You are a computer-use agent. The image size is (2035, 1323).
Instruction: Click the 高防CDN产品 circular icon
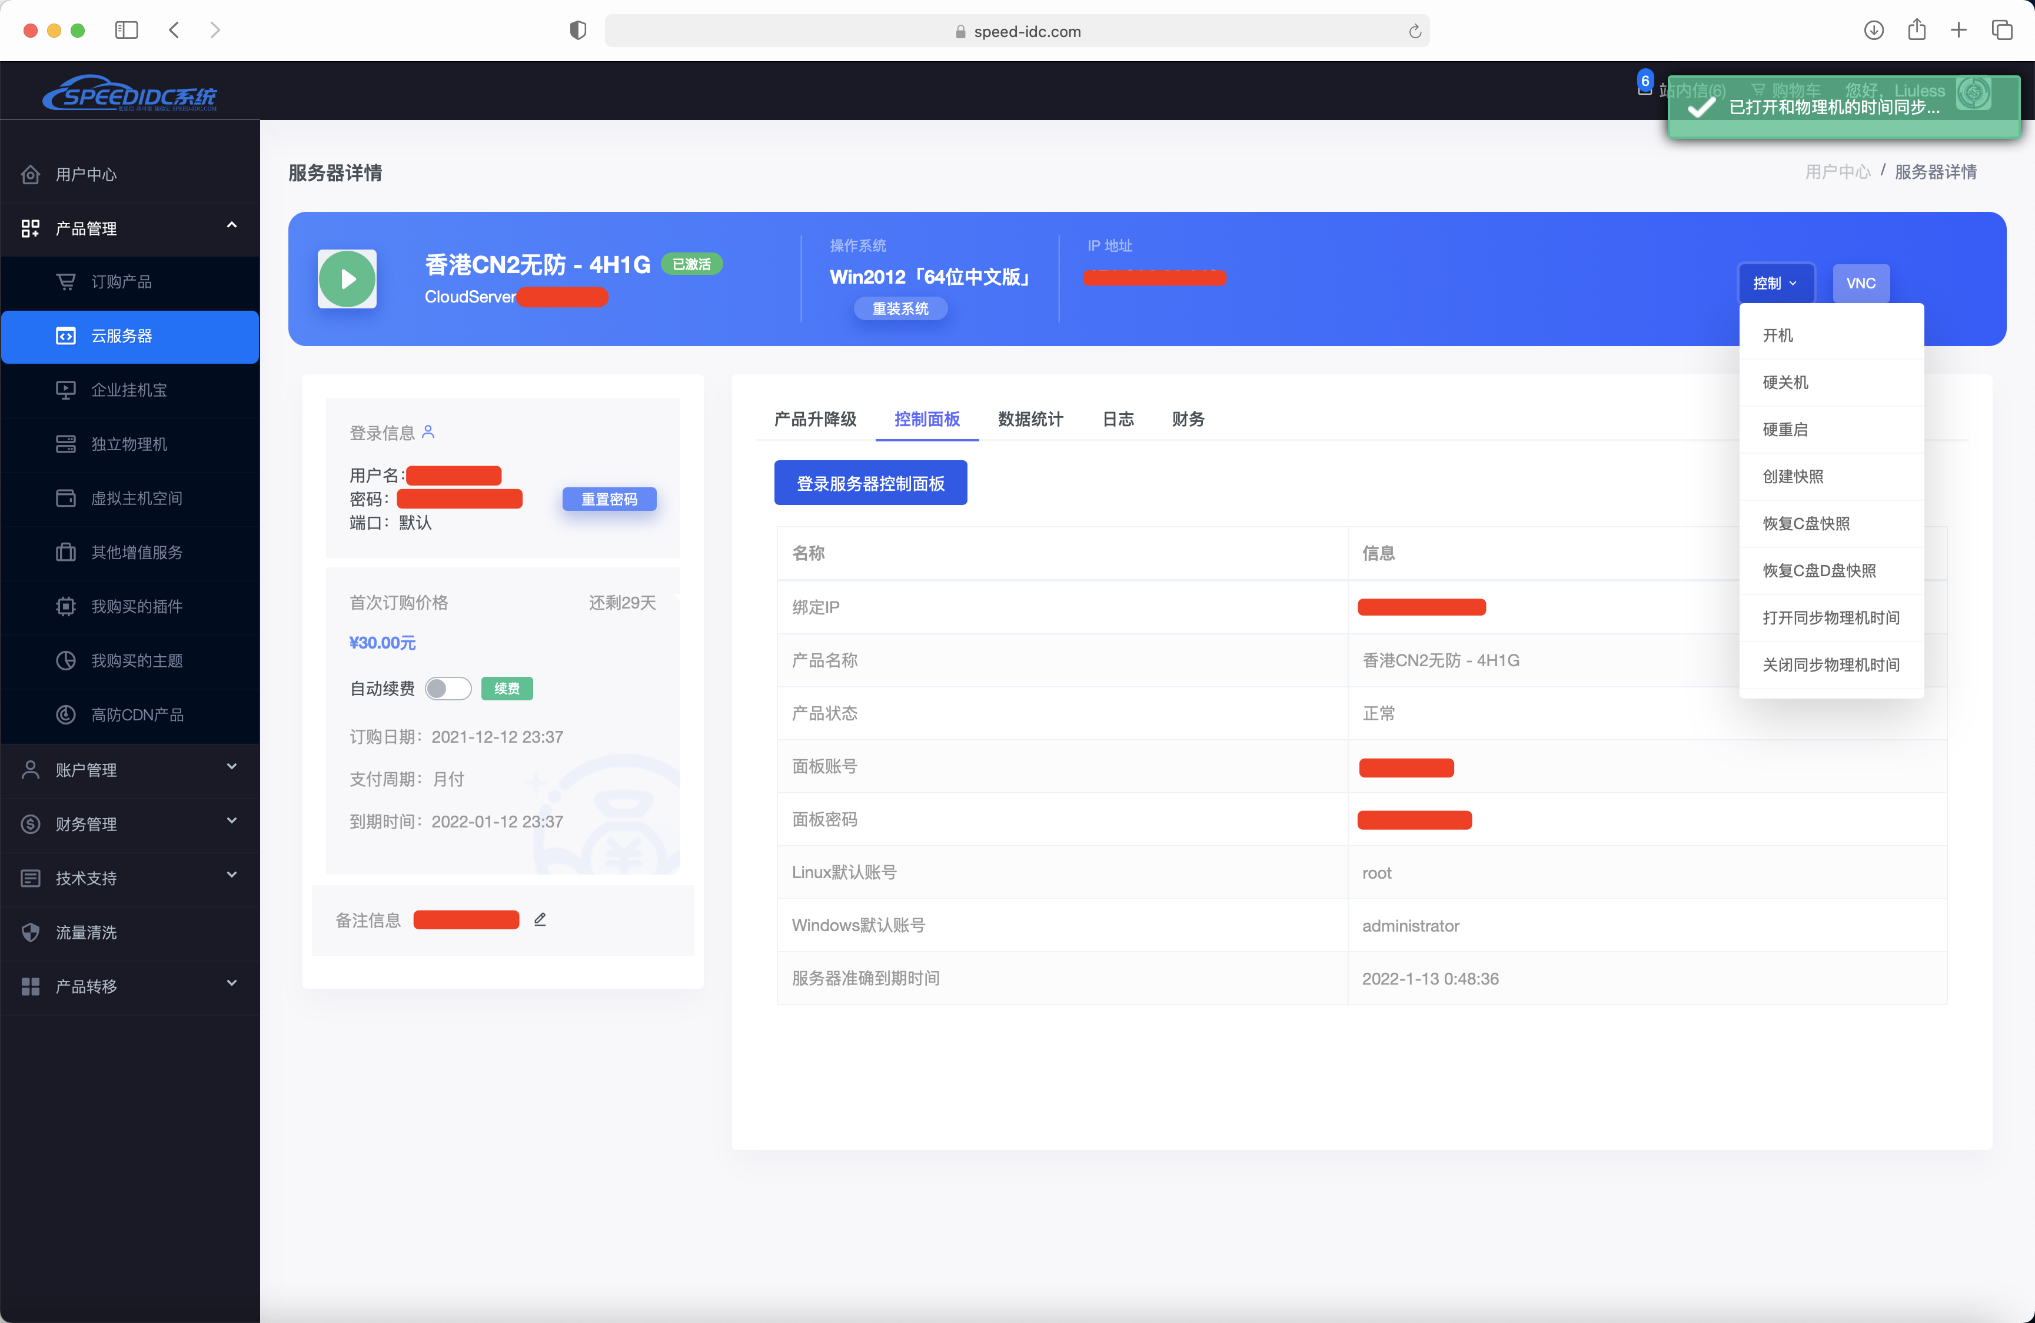point(66,714)
